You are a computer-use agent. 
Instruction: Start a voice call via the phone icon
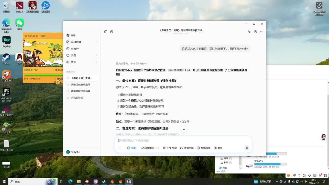[249, 32]
